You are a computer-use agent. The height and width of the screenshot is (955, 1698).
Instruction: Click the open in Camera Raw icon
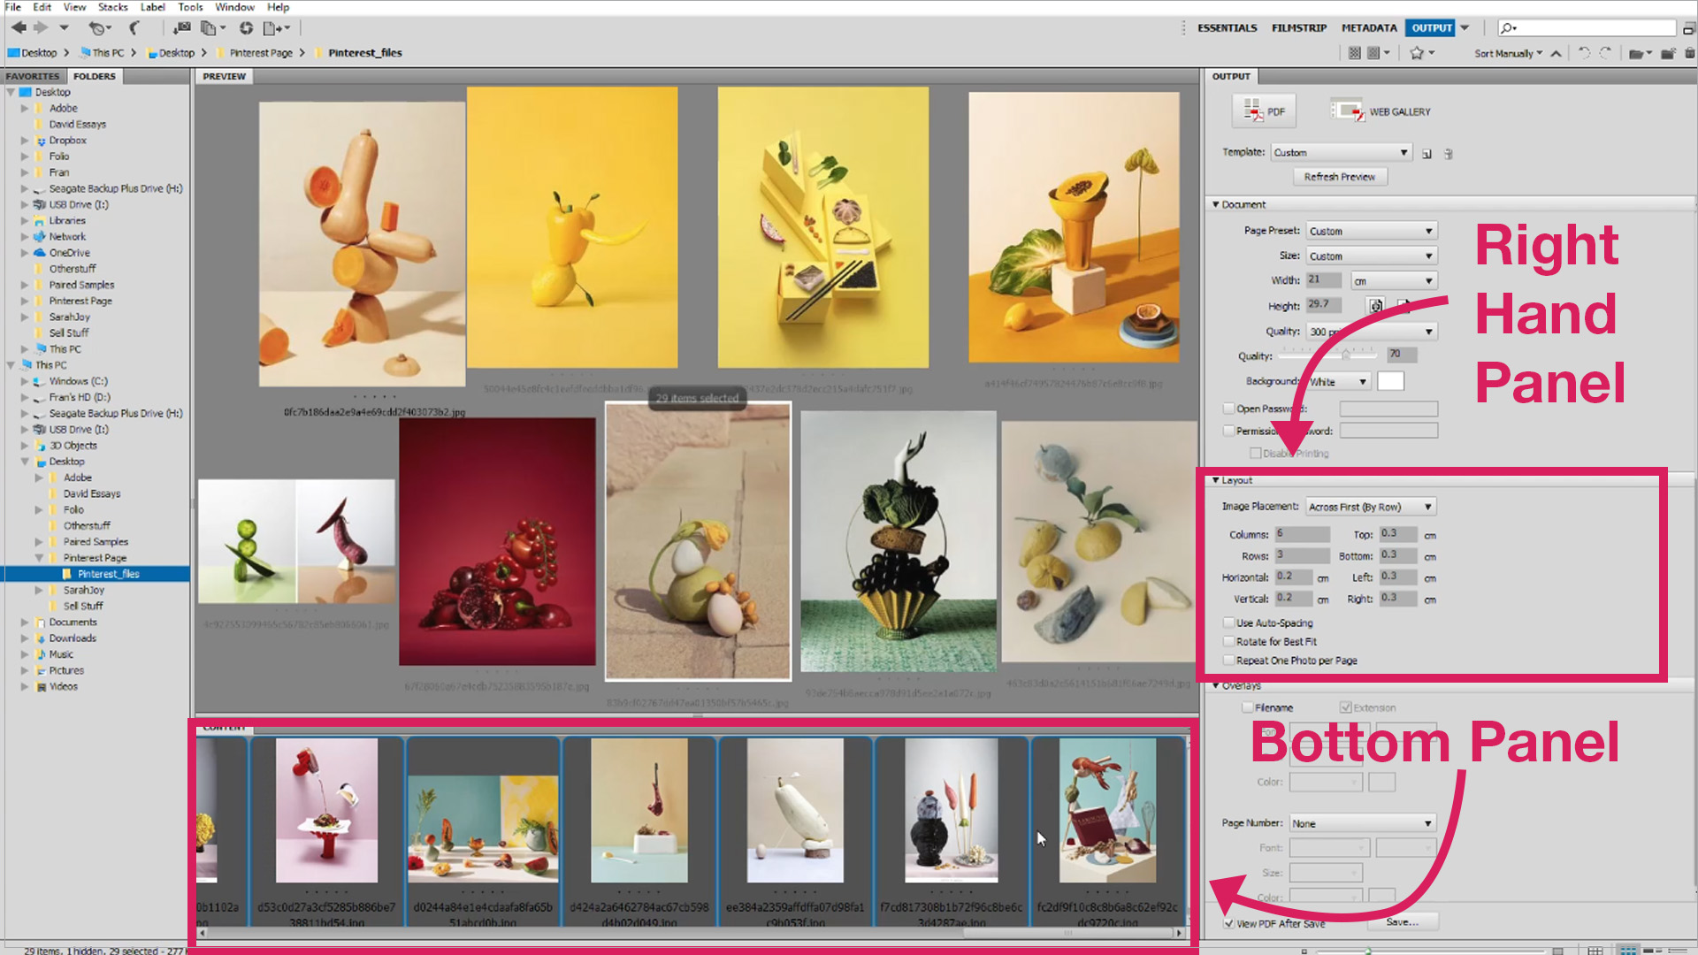pyautogui.click(x=247, y=28)
